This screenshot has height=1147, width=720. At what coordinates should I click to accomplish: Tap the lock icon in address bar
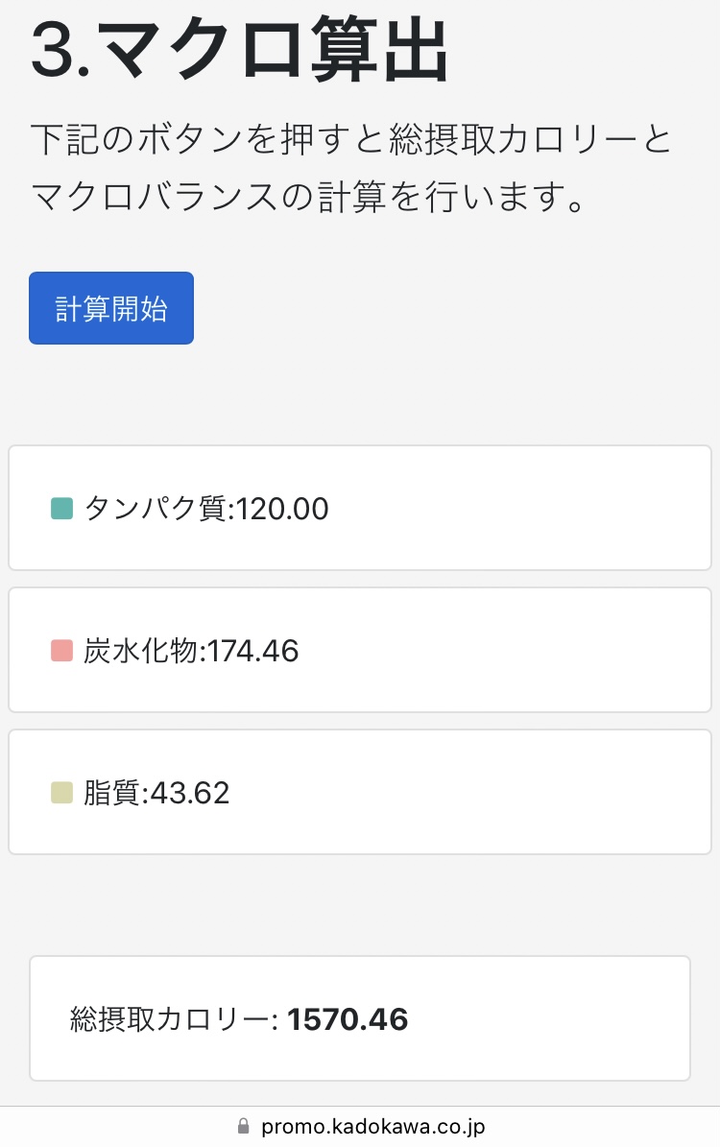pyautogui.click(x=244, y=1126)
